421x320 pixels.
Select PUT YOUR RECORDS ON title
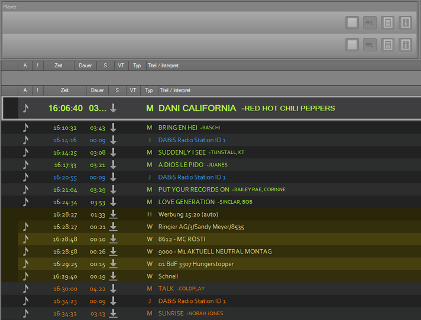click(x=193, y=190)
